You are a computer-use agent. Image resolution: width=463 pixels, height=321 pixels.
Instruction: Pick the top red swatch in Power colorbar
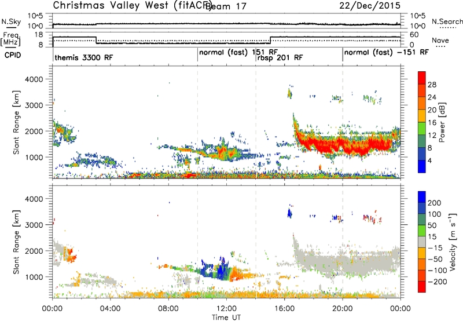click(x=422, y=78)
